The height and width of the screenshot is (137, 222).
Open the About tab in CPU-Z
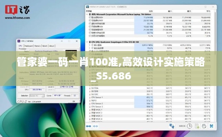click(x=52, y=46)
